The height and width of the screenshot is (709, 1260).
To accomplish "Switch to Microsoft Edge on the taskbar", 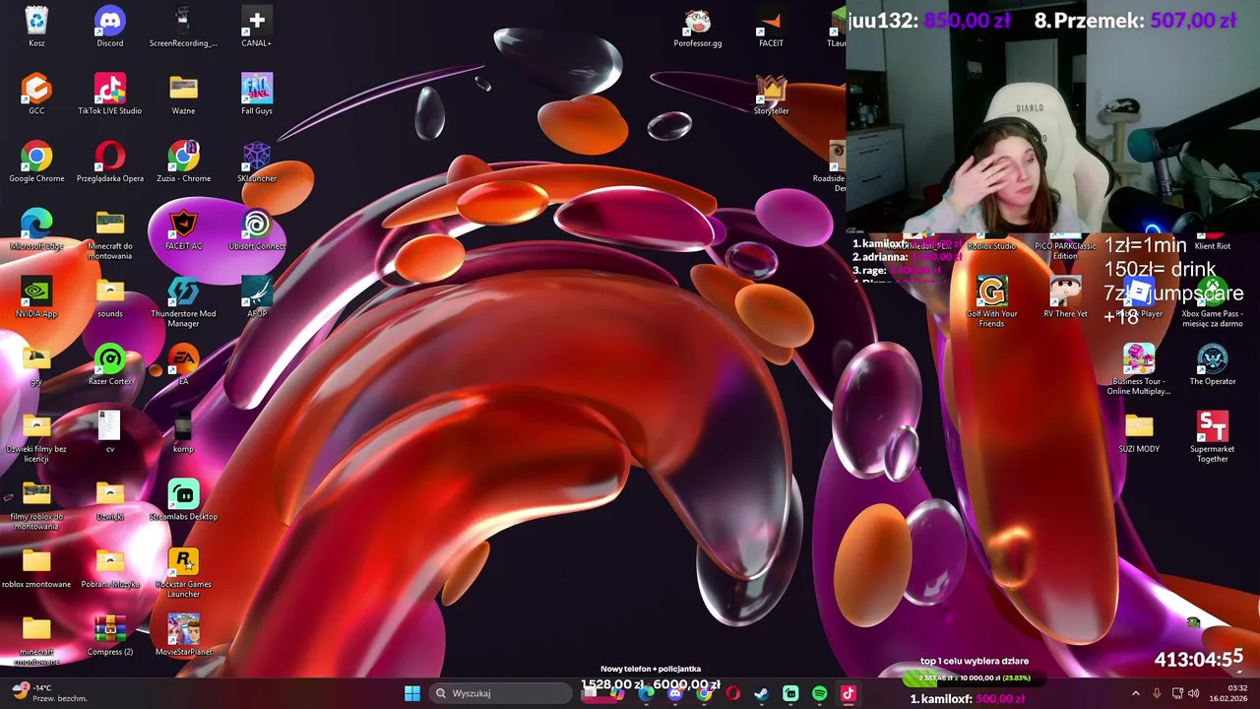I will (646, 693).
